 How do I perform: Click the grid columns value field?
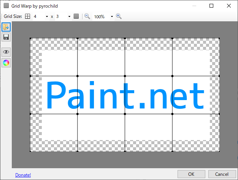(38, 17)
